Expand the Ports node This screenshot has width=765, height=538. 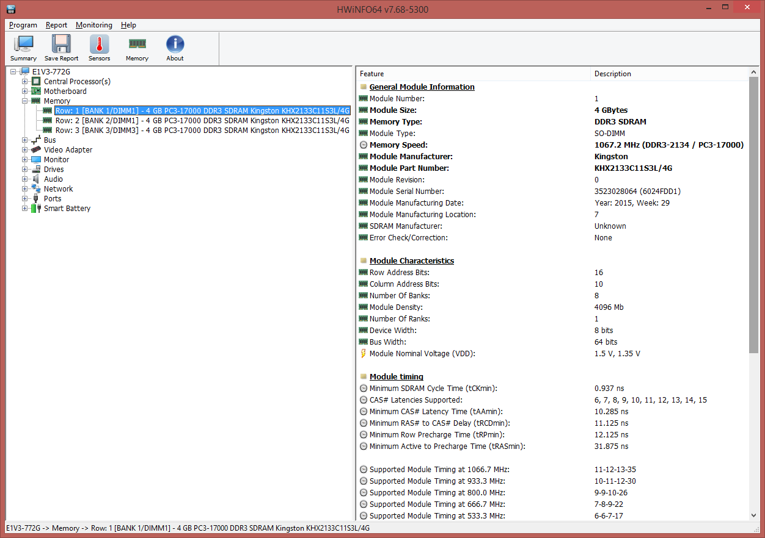(x=25, y=198)
